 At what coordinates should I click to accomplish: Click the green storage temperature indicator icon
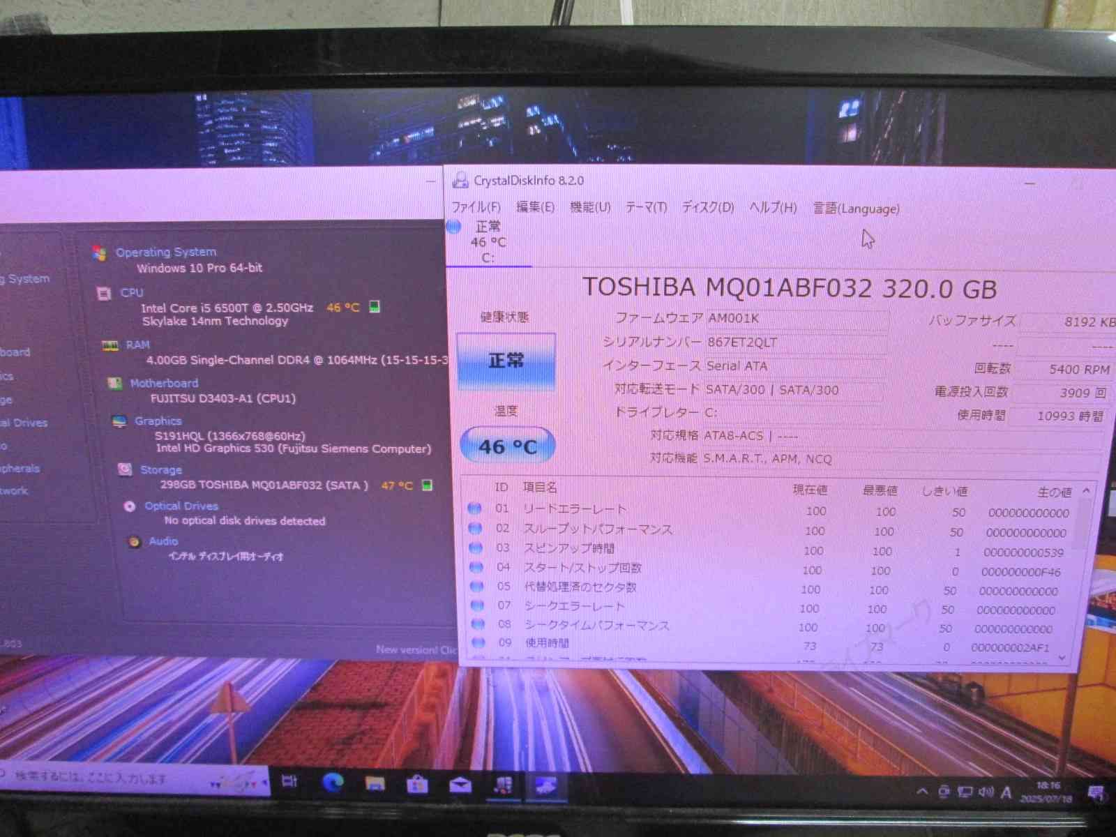[x=427, y=485]
